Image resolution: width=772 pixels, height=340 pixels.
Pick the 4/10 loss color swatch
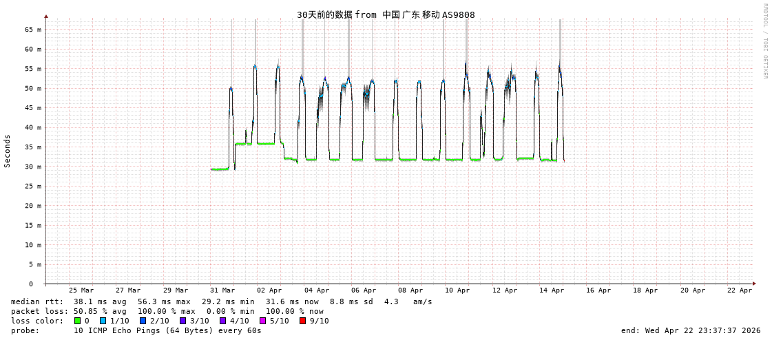coord(223,321)
